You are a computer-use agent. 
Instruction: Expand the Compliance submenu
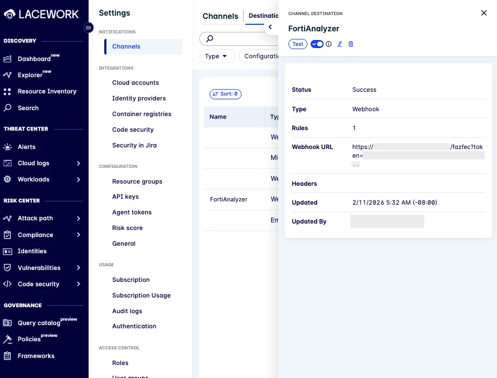click(x=78, y=235)
